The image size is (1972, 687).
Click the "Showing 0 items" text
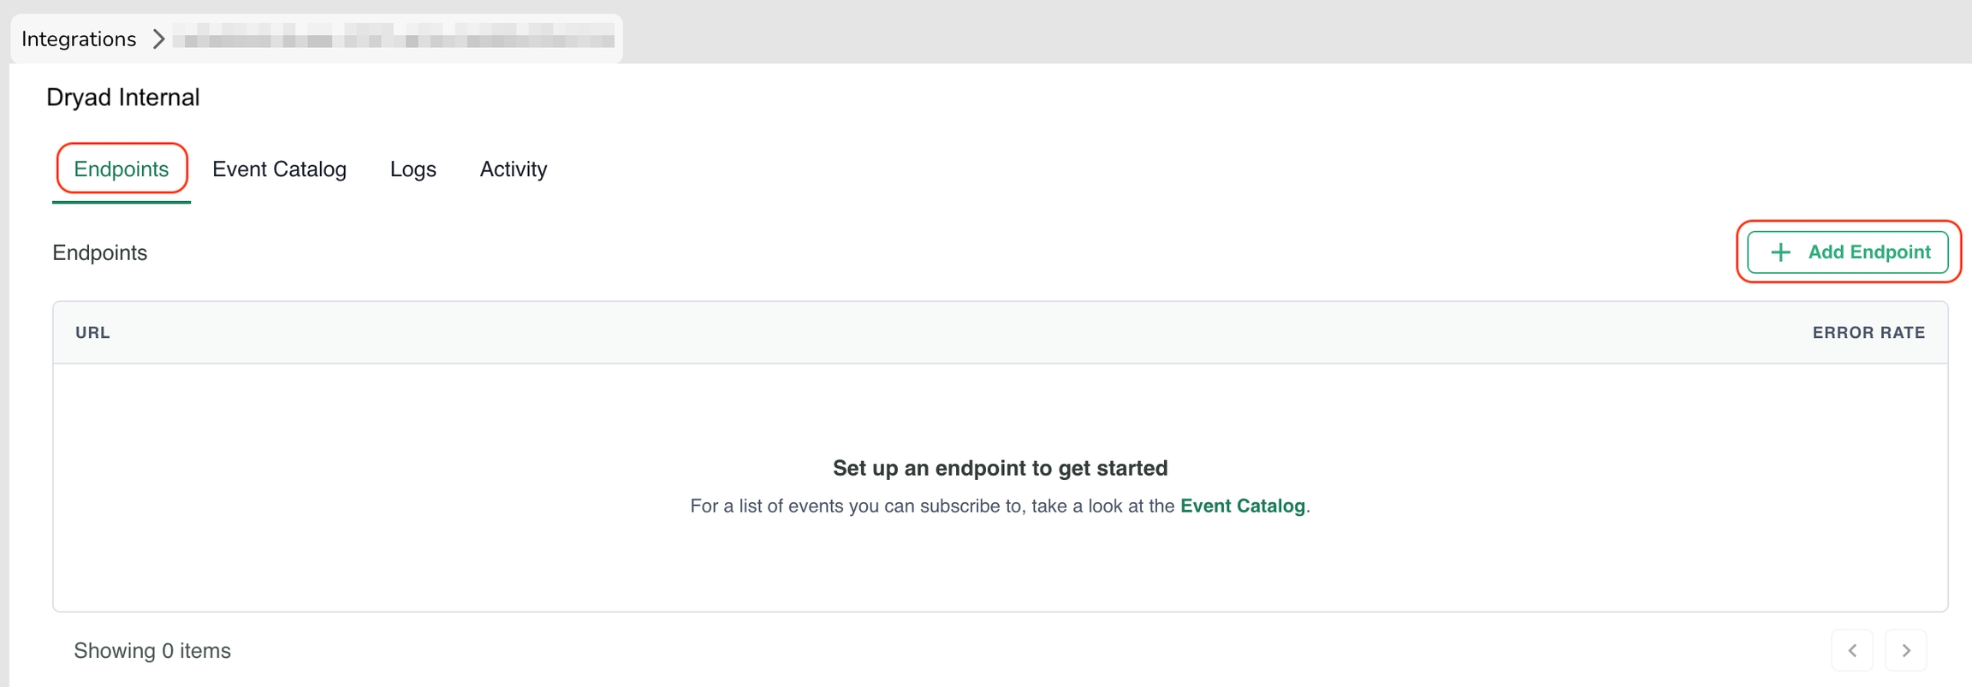(152, 651)
